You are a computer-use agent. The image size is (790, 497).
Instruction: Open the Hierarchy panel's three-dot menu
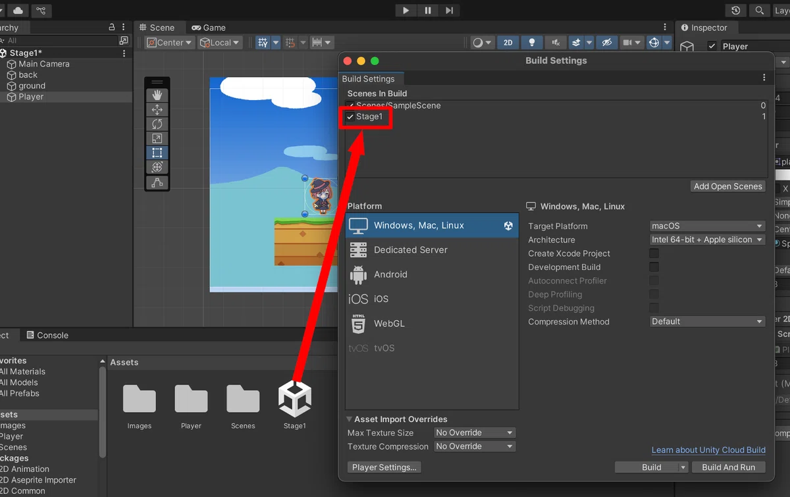pos(124,28)
